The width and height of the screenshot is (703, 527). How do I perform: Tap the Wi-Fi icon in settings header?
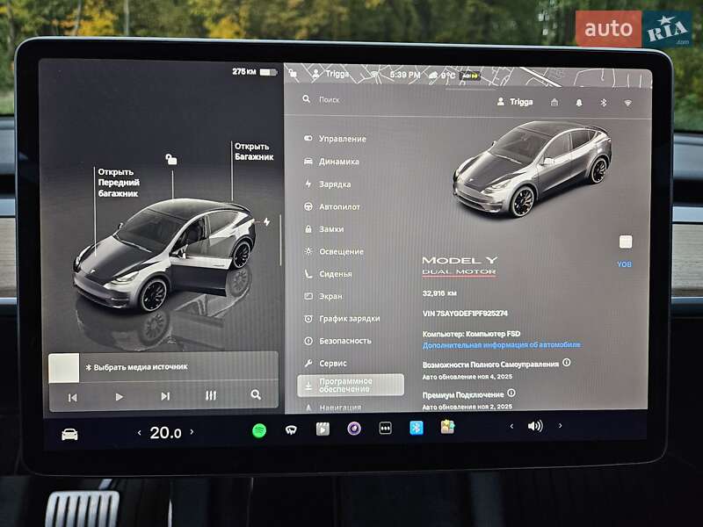(x=628, y=102)
